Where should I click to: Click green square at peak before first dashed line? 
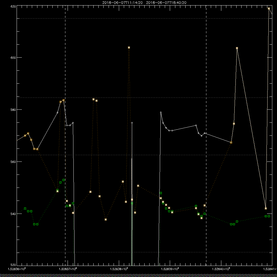pyautogui.click(x=64, y=180)
